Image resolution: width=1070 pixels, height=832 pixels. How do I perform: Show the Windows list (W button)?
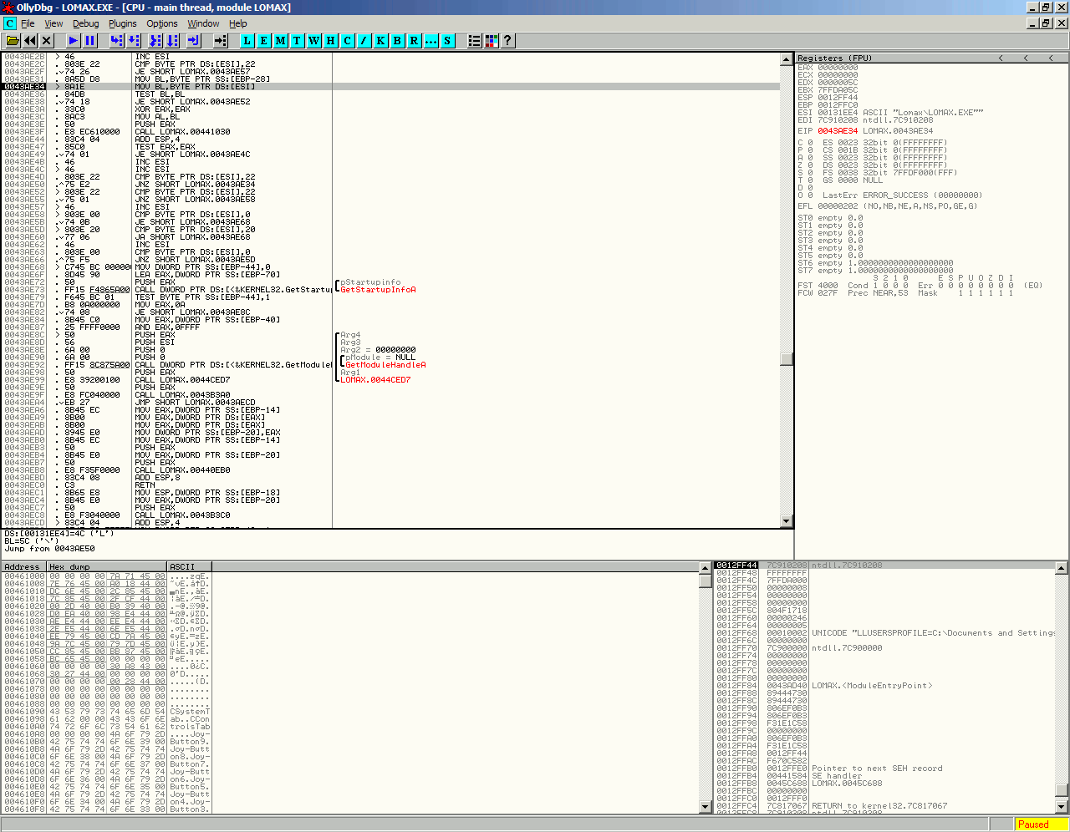pos(313,40)
